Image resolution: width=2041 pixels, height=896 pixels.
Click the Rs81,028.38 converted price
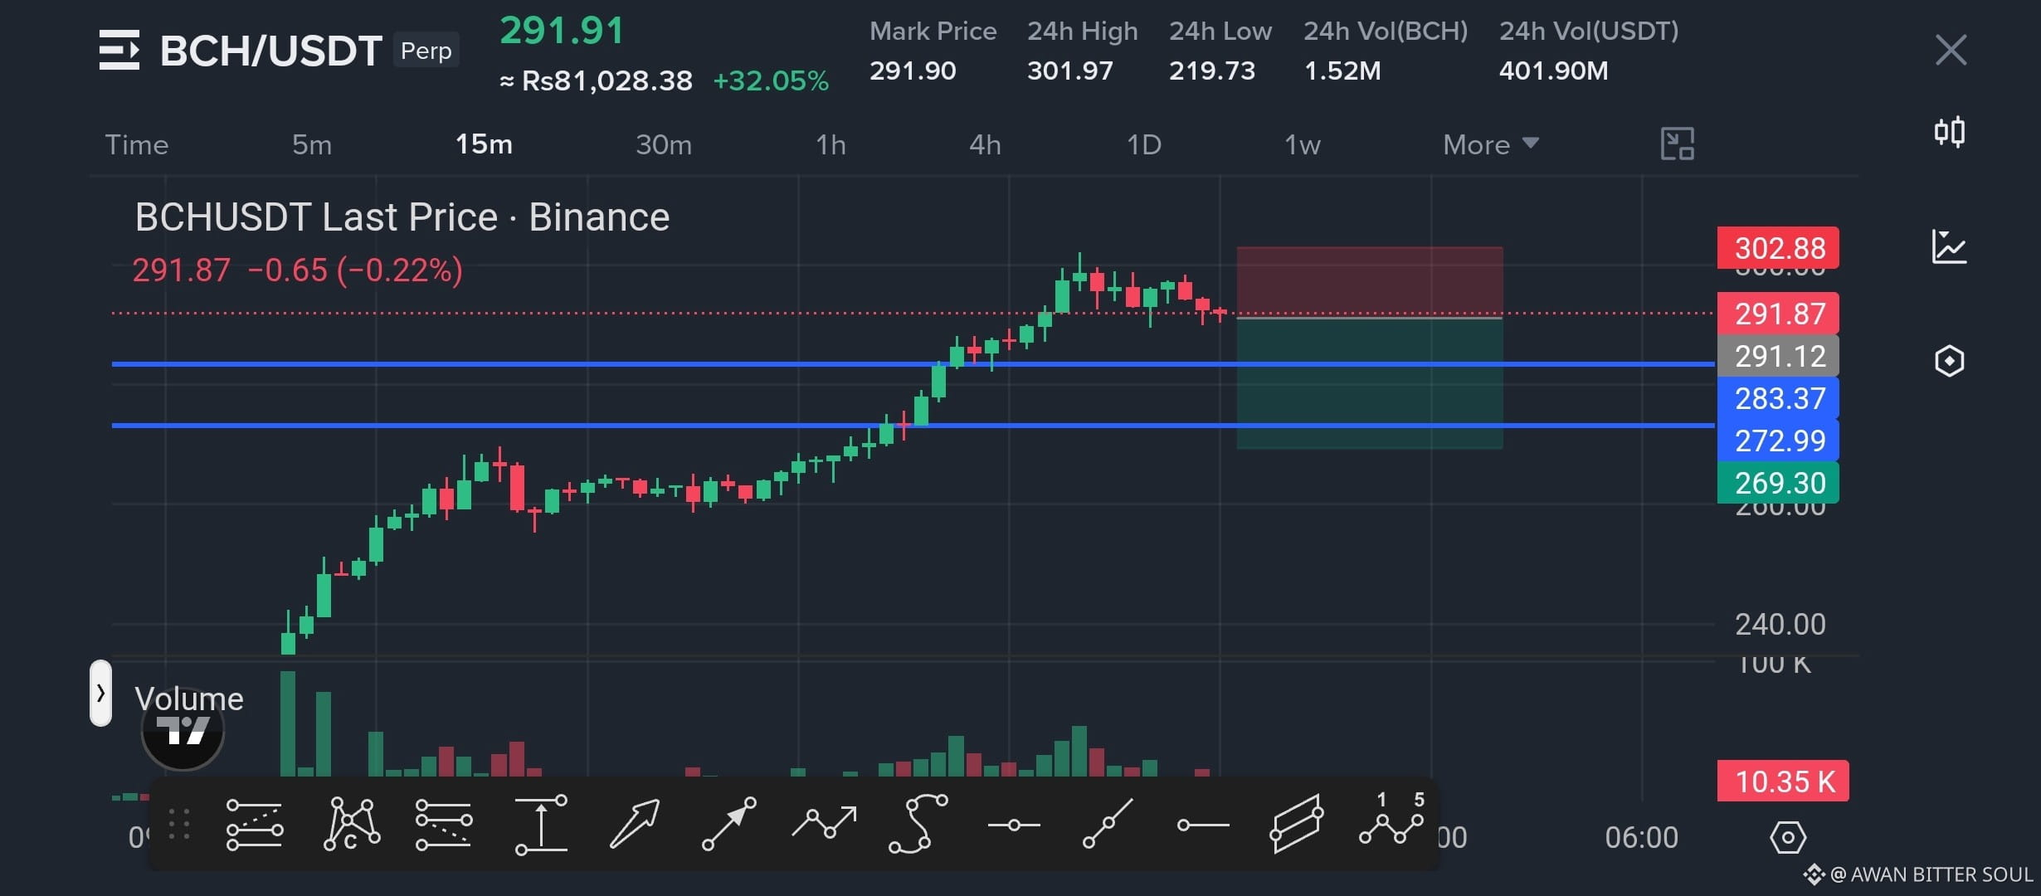point(606,81)
